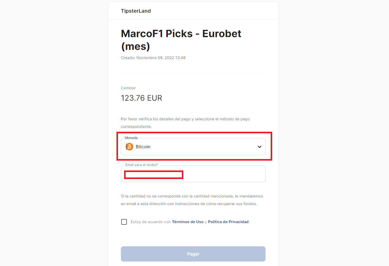Screen dimensions: 389x266
Task: Click the orange Bitcoin logo icon
Action: tap(129, 147)
